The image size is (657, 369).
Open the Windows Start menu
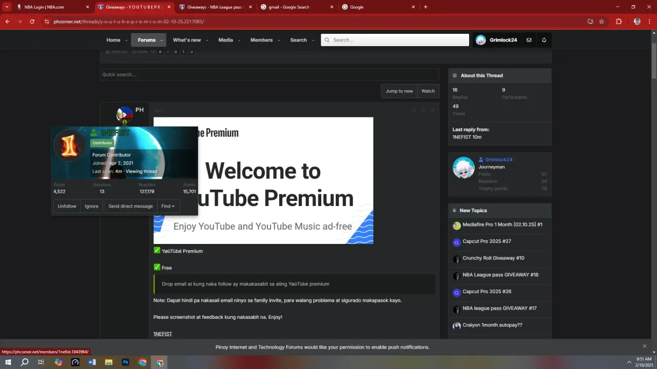[x=8, y=362]
